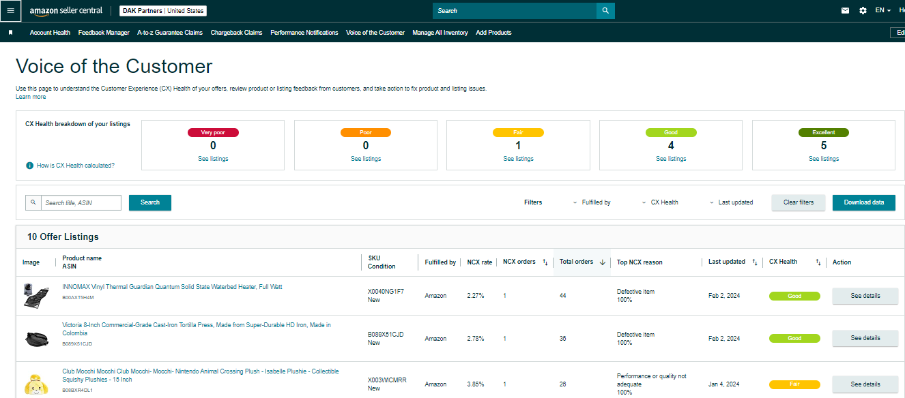Open Add Products menu item
Screen dimensions: 905x398
(x=493, y=33)
